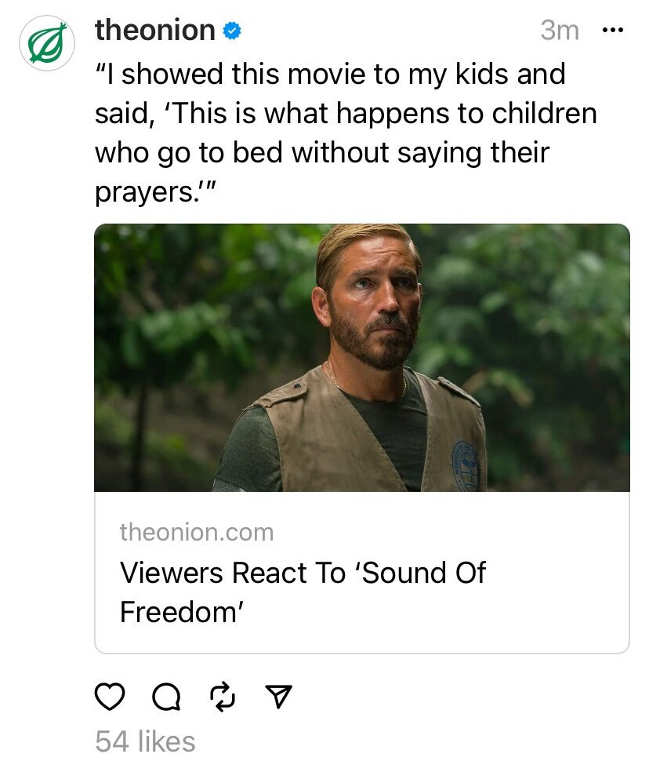Open replies with the comment bubble icon
Image resolution: width=649 pixels, height=772 pixels.
point(165,696)
